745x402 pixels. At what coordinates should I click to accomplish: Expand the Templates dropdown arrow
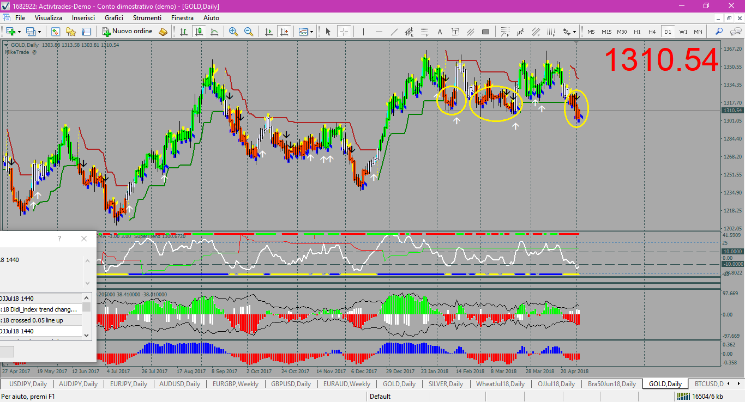[x=312, y=32]
